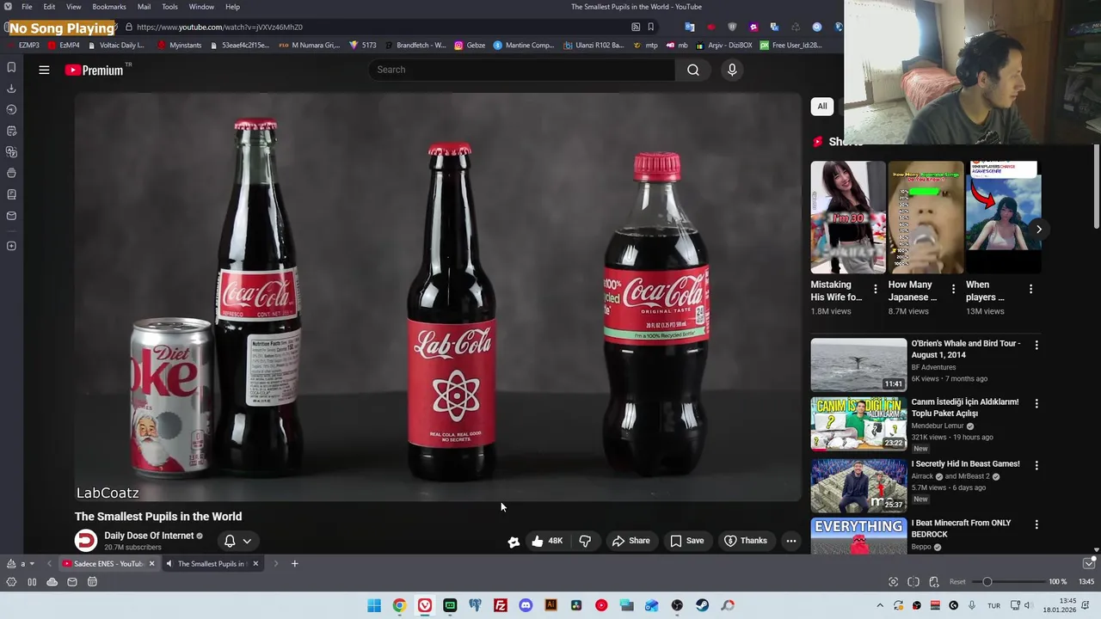Launch Google Chrome from taskbar
This screenshot has height=619, width=1101.
tap(399, 605)
